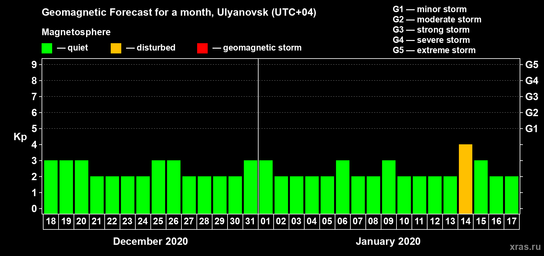544x256 pixels.
Task: Select the green bar for December 18
Action: click(x=51, y=187)
